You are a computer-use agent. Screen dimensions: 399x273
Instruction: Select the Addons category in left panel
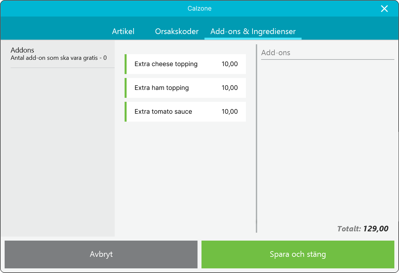(x=23, y=50)
